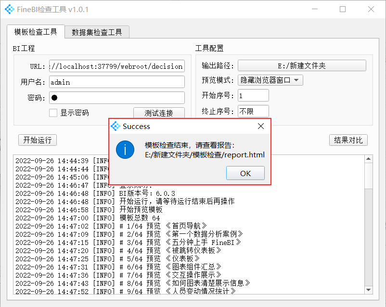The width and height of the screenshot is (386, 307).
Task: Start the check with 开始运行 button
Action: pyautogui.click(x=38, y=140)
